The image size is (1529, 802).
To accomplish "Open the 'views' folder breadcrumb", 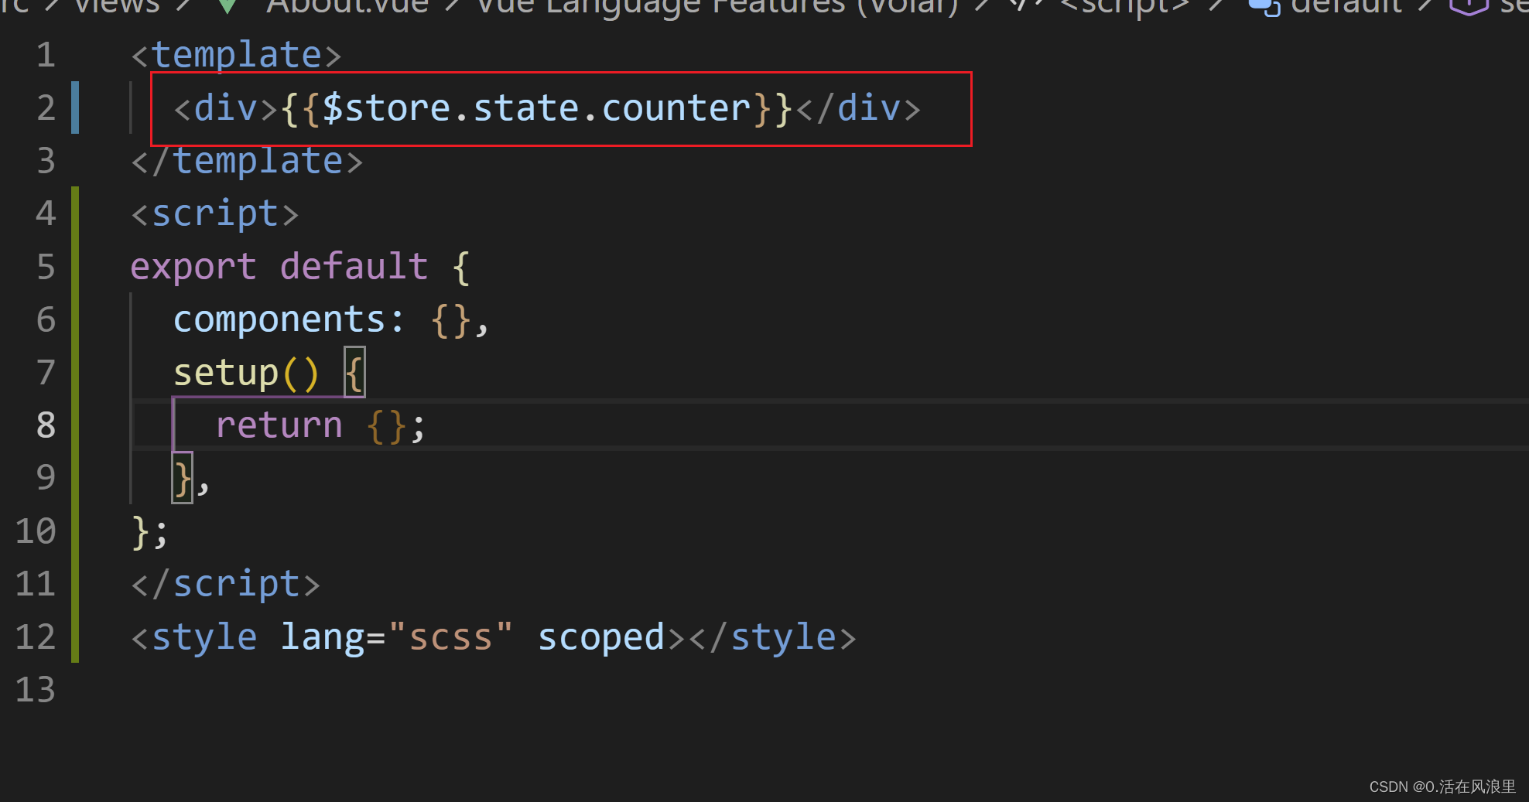I will pos(117,6).
